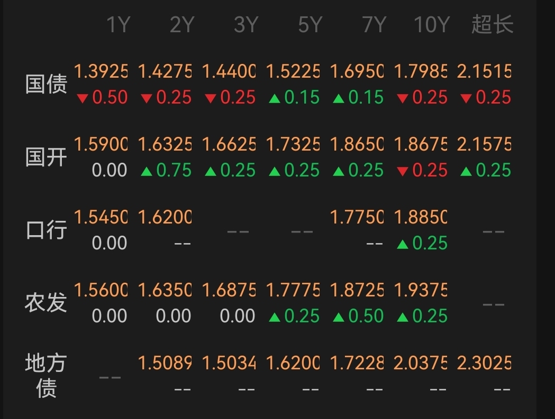Click the red down arrow beside 国债 0.50

click(x=82, y=98)
